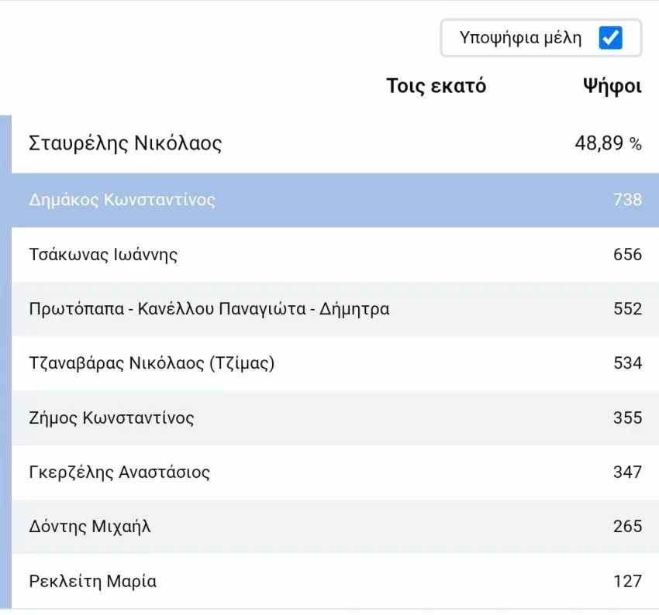Select Σταυρέλης Νικόλαος header row
The width and height of the screenshot is (659, 615).
click(335, 143)
